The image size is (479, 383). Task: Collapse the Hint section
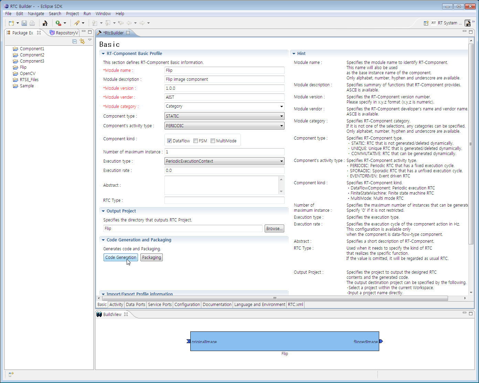coord(294,54)
